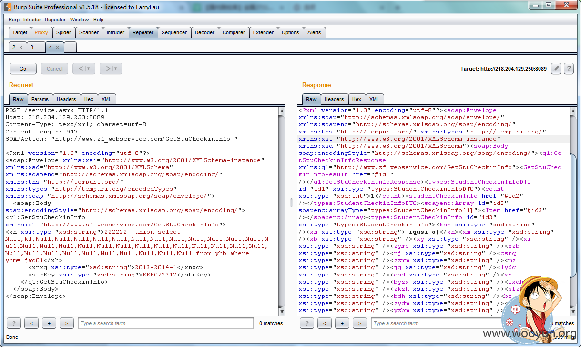Go to next request in history
Screen dimensions: 581x347
coord(108,69)
